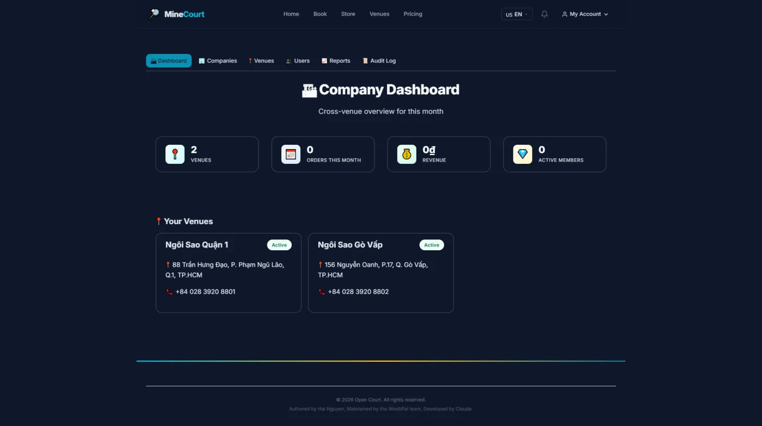This screenshot has height=426, width=762.
Task: Open the Store nav link
Action: coord(348,14)
